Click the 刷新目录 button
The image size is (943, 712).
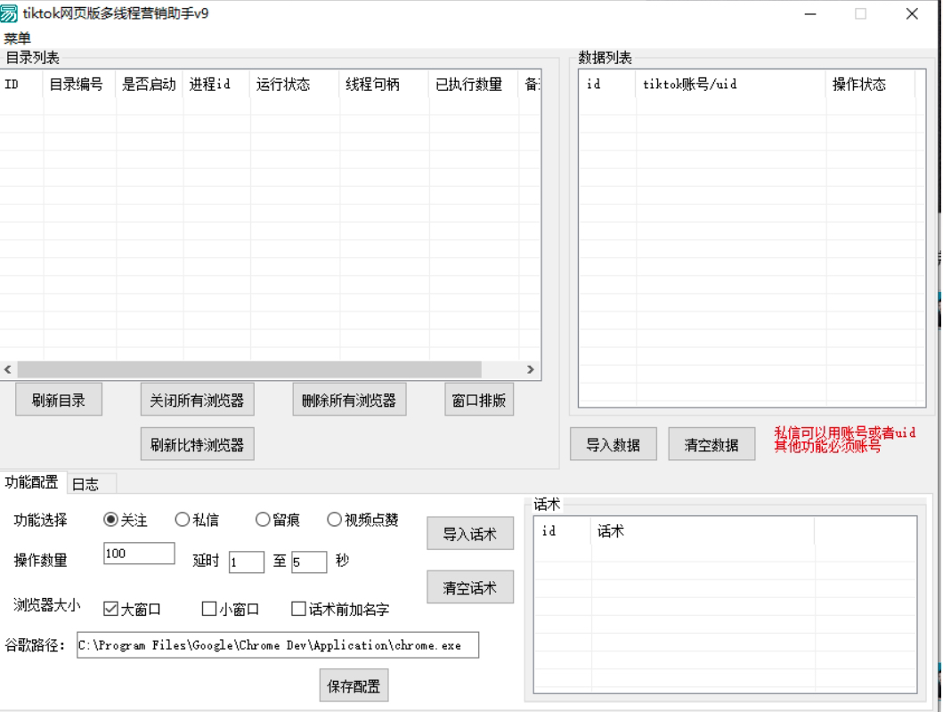(x=59, y=400)
